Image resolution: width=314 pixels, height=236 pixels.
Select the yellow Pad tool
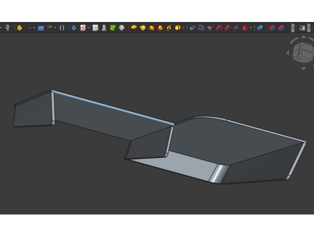point(133,28)
